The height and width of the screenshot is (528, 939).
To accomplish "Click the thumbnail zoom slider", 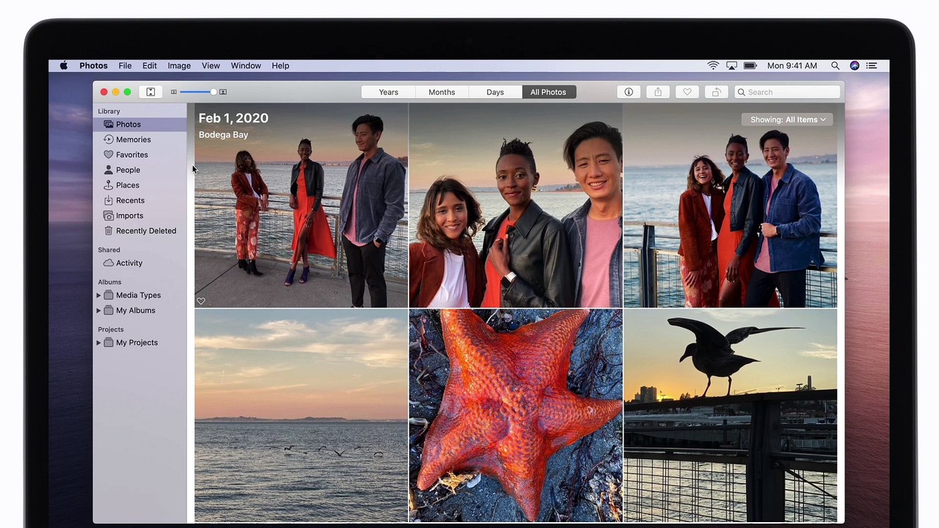I will click(x=198, y=92).
